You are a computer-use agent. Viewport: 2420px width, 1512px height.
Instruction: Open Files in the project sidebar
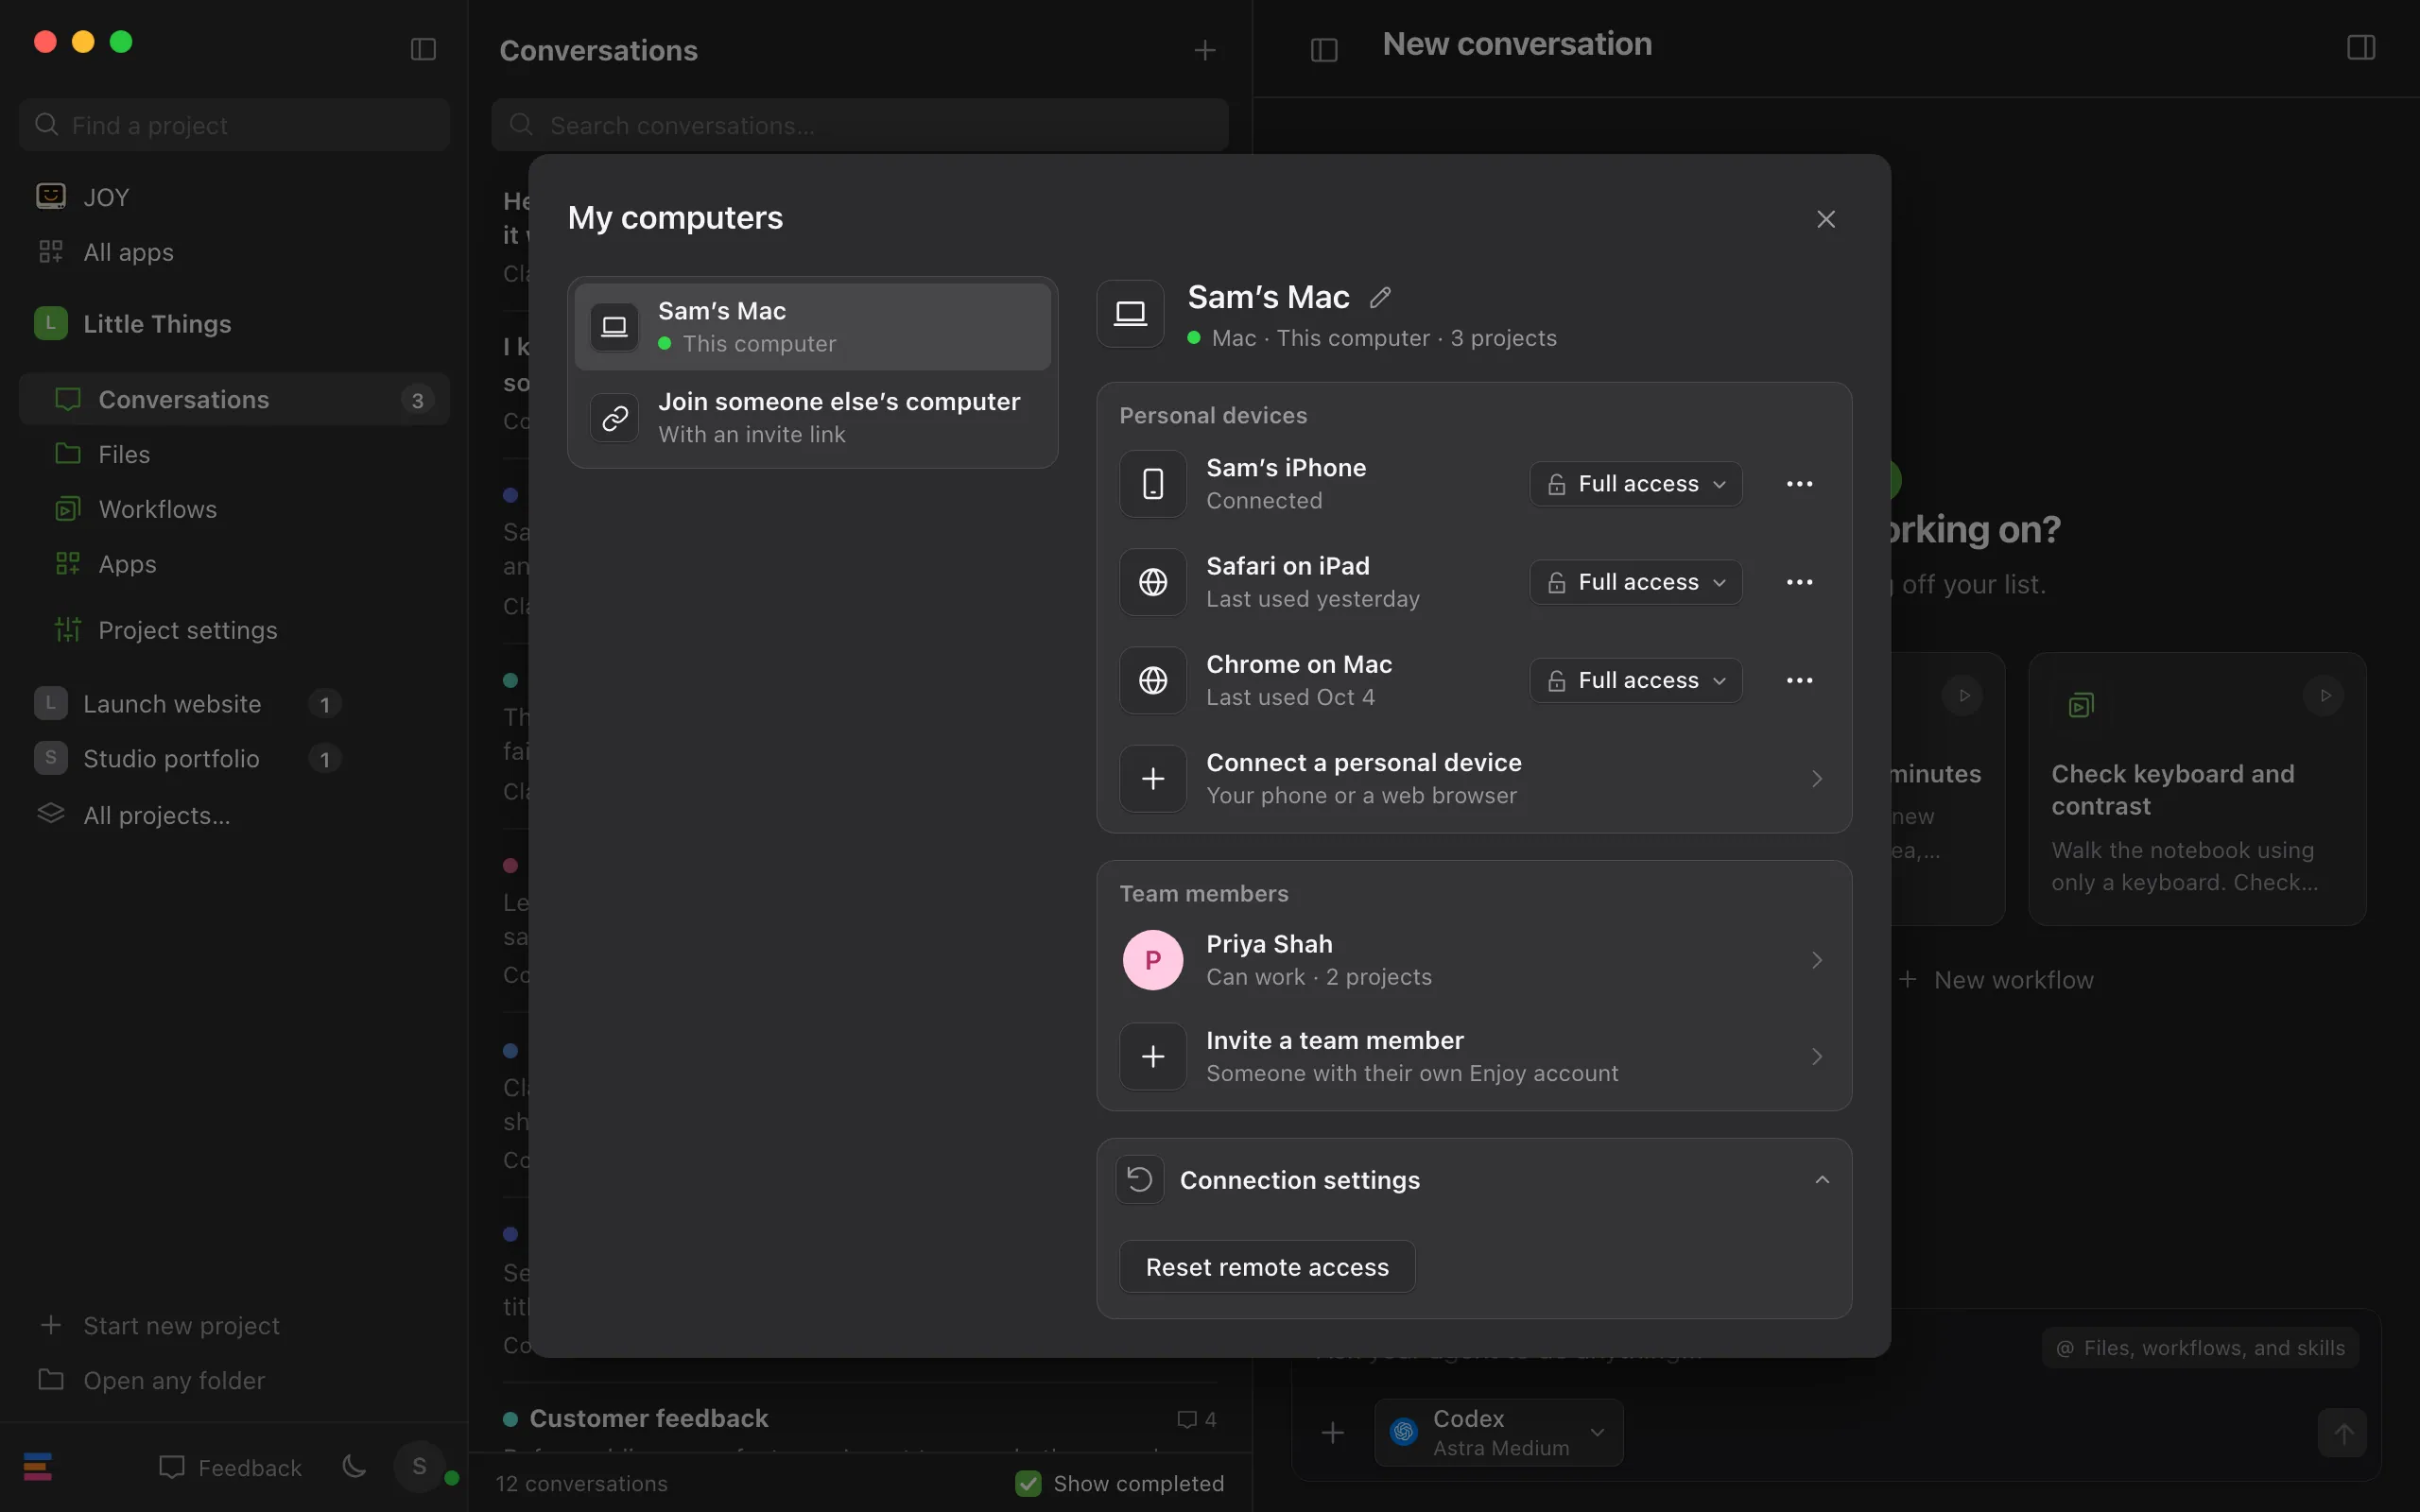point(234,454)
